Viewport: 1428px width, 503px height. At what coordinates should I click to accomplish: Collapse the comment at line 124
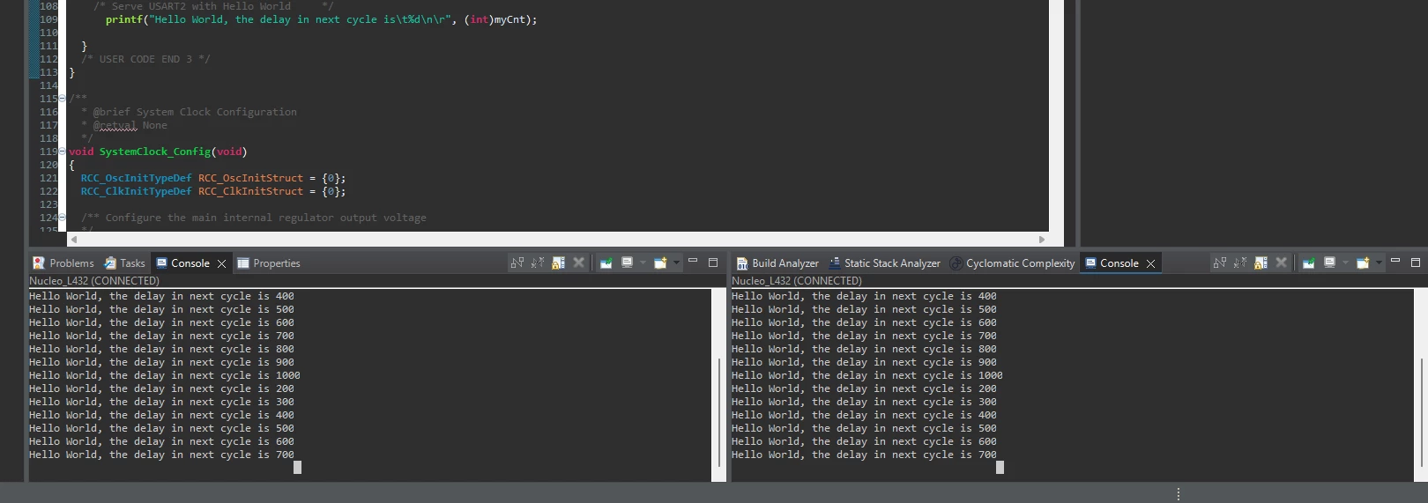pyautogui.click(x=62, y=218)
